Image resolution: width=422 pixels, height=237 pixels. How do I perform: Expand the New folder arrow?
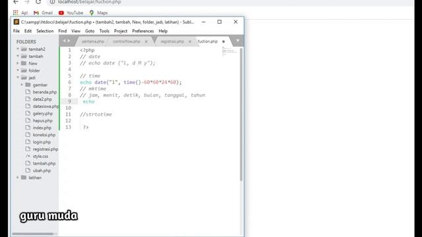pyautogui.click(x=18, y=63)
